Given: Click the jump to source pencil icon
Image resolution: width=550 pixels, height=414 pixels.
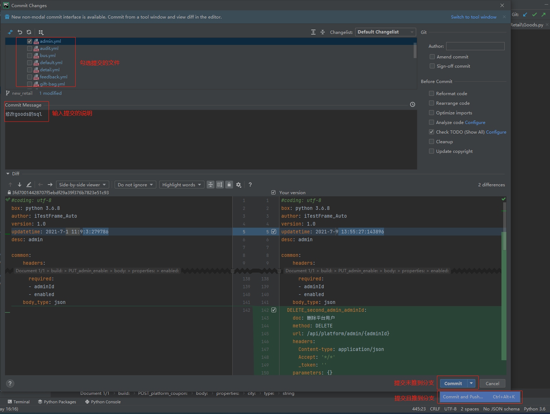Looking at the screenshot, I should tap(29, 185).
